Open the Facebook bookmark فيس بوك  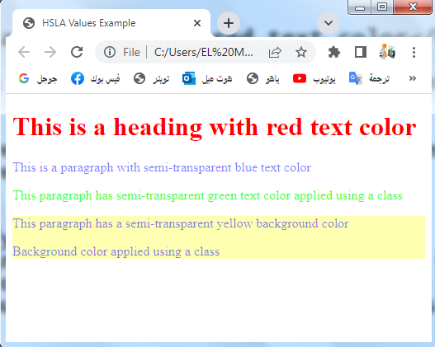pyautogui.click(x=96, y=79)
